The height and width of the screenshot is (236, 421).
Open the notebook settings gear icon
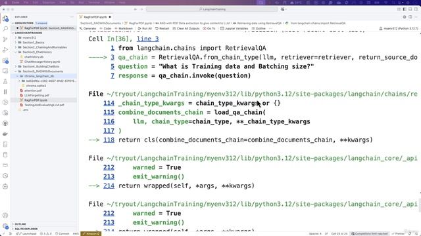(405, 17)
